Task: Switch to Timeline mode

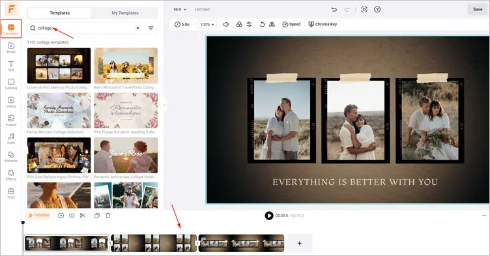Action: click(x=38, y=216)
